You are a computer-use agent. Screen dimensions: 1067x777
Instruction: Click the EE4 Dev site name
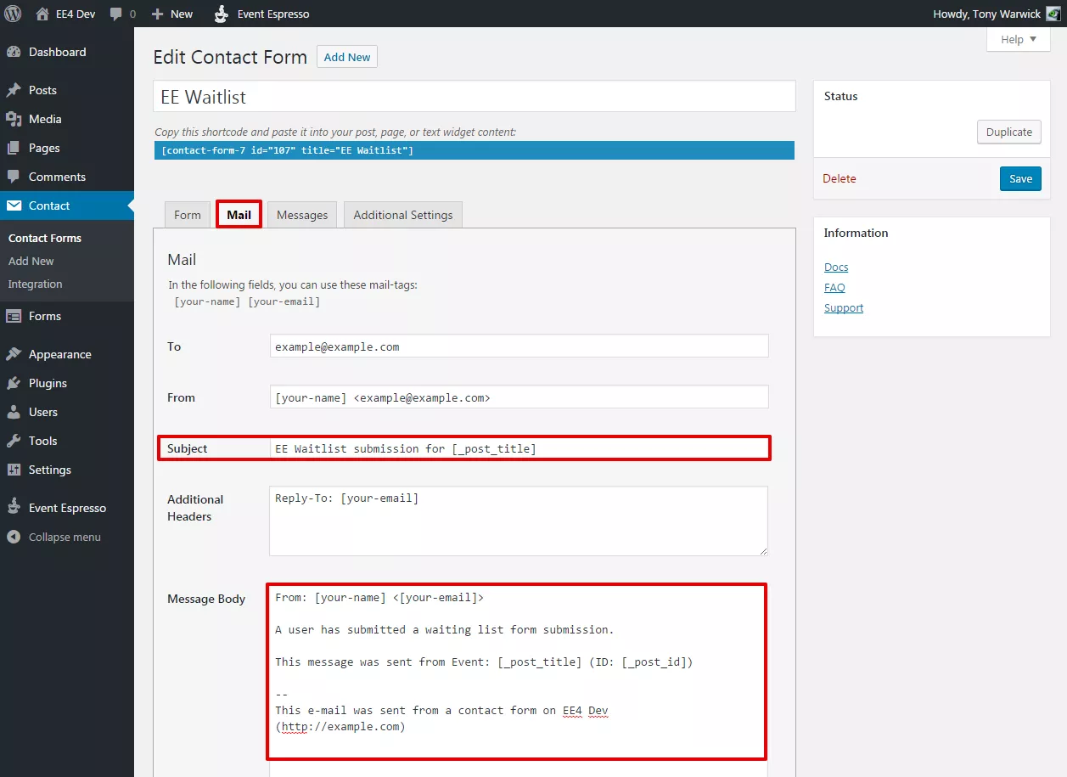coord(76,14)
